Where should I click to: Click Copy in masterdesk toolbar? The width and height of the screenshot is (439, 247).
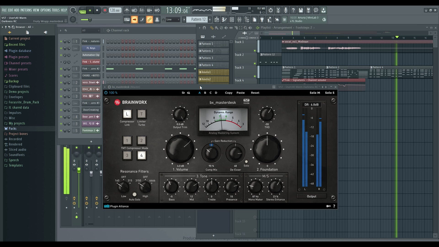[x=229, y=93]
